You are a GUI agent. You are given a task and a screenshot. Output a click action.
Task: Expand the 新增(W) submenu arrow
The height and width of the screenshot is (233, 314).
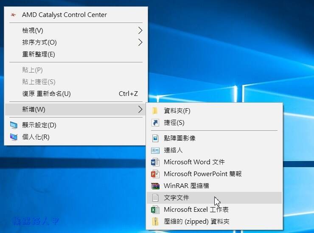140,109
